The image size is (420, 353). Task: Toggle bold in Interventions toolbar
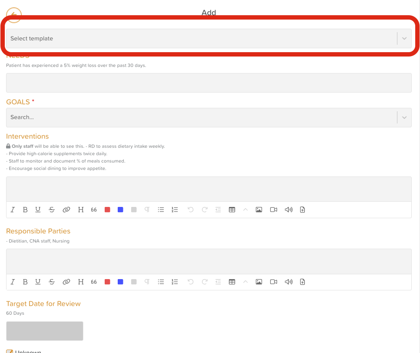point(25,210)
